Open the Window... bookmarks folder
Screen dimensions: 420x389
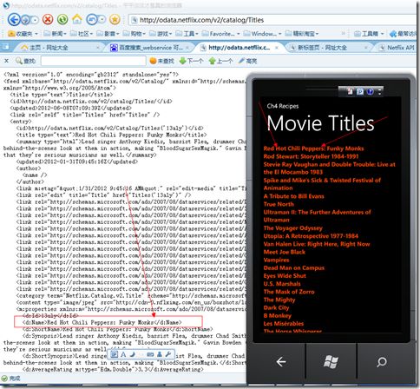(262, 34)
